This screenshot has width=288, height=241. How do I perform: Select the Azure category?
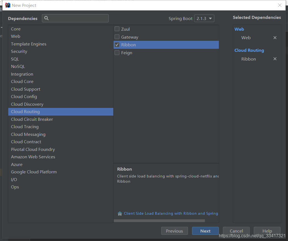pyautogui.click(x=61, y=165)
